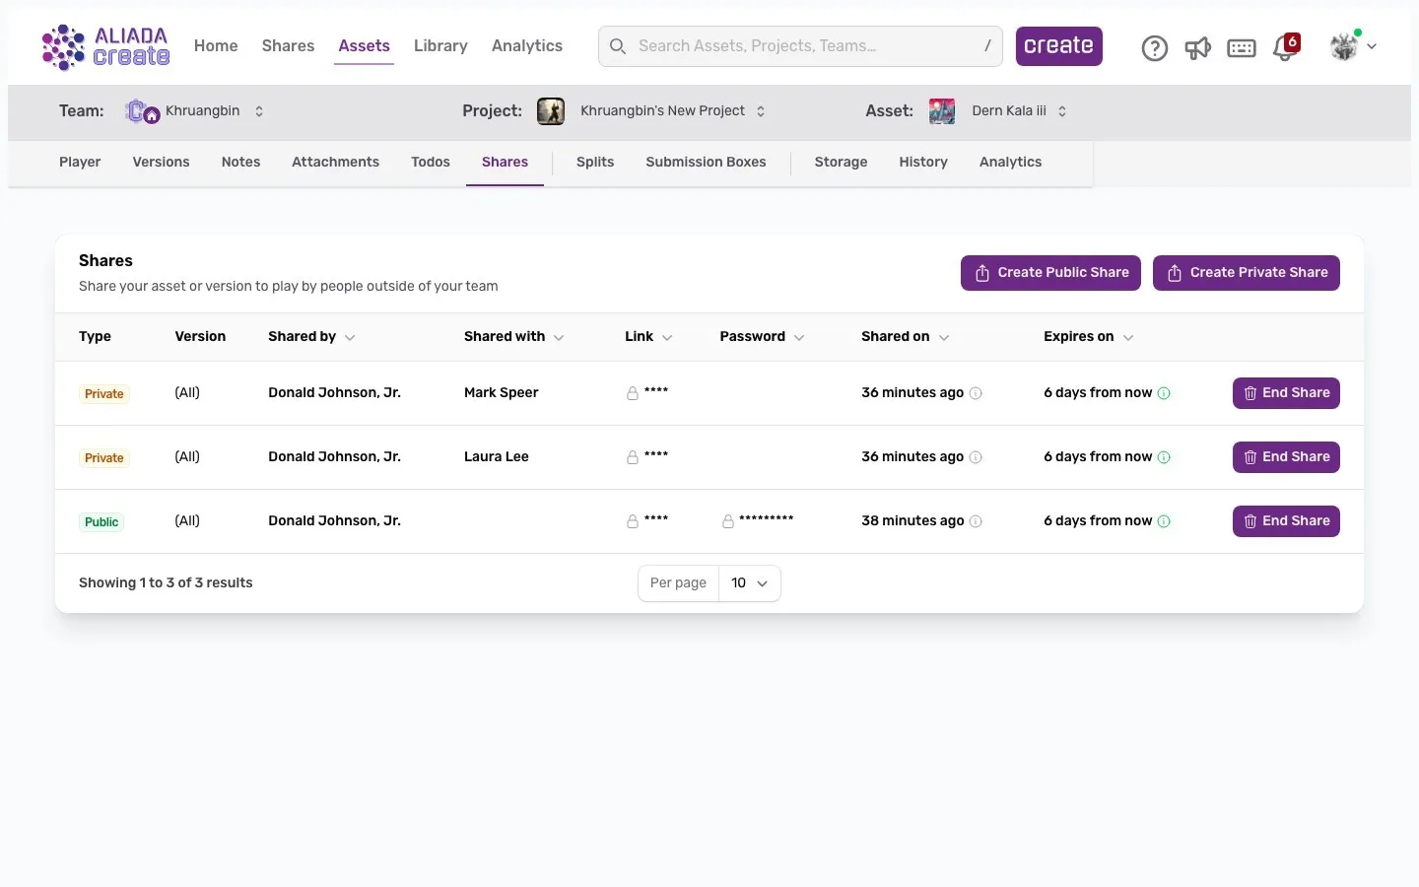The width and height of the screenshot is (1419, 887).
Task: Open the notifications bell icon
Action: [x=1285, y=47]
